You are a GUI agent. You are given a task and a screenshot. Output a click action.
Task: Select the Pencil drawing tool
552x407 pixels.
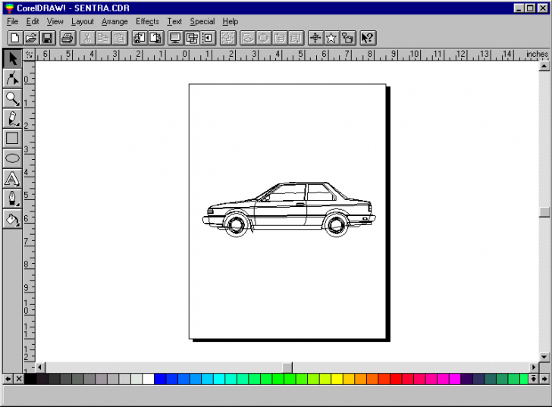(12, 118)
